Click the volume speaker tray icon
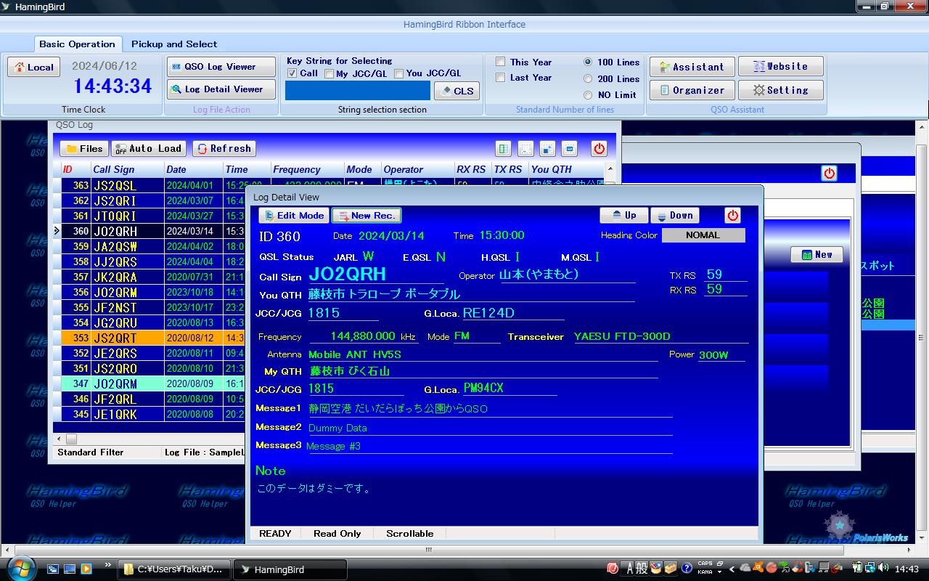Image resolution: width=929 pixels, height=581 pixels. (883, 568)
